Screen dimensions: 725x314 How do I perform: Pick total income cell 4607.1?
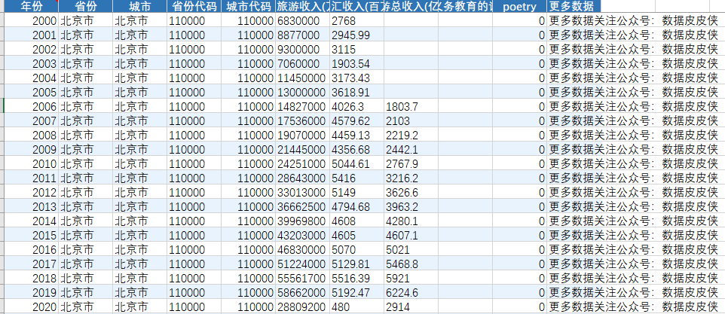click(411, 236)
